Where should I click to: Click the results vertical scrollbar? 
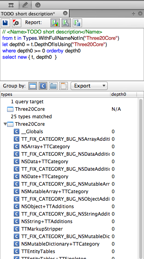pos(141,179)
